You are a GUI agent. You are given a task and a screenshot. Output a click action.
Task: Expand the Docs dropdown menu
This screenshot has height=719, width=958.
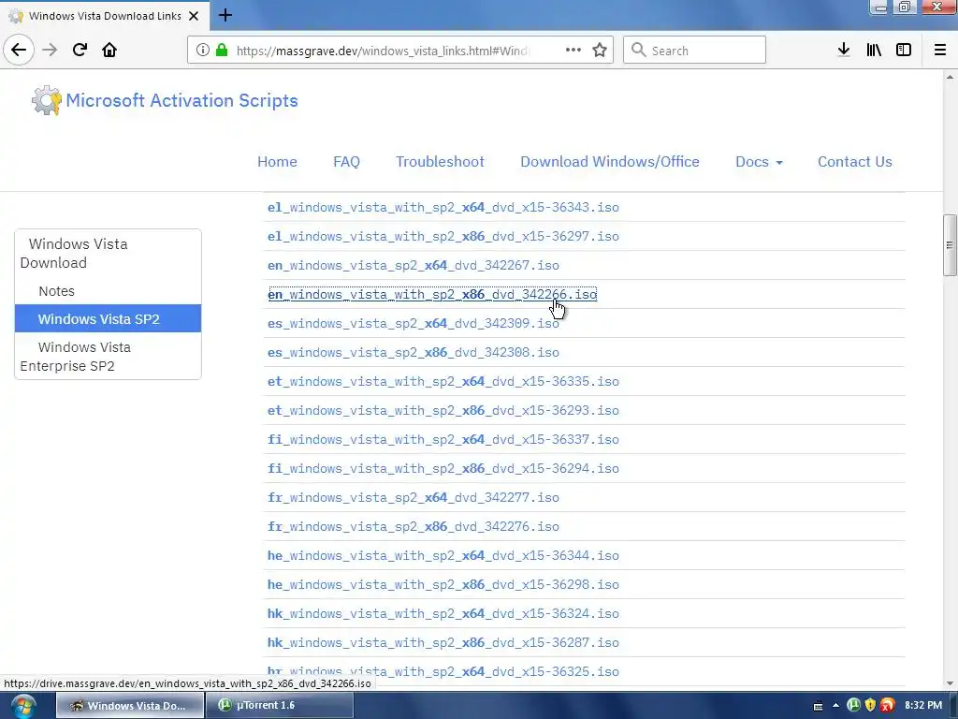pos(759,161)
